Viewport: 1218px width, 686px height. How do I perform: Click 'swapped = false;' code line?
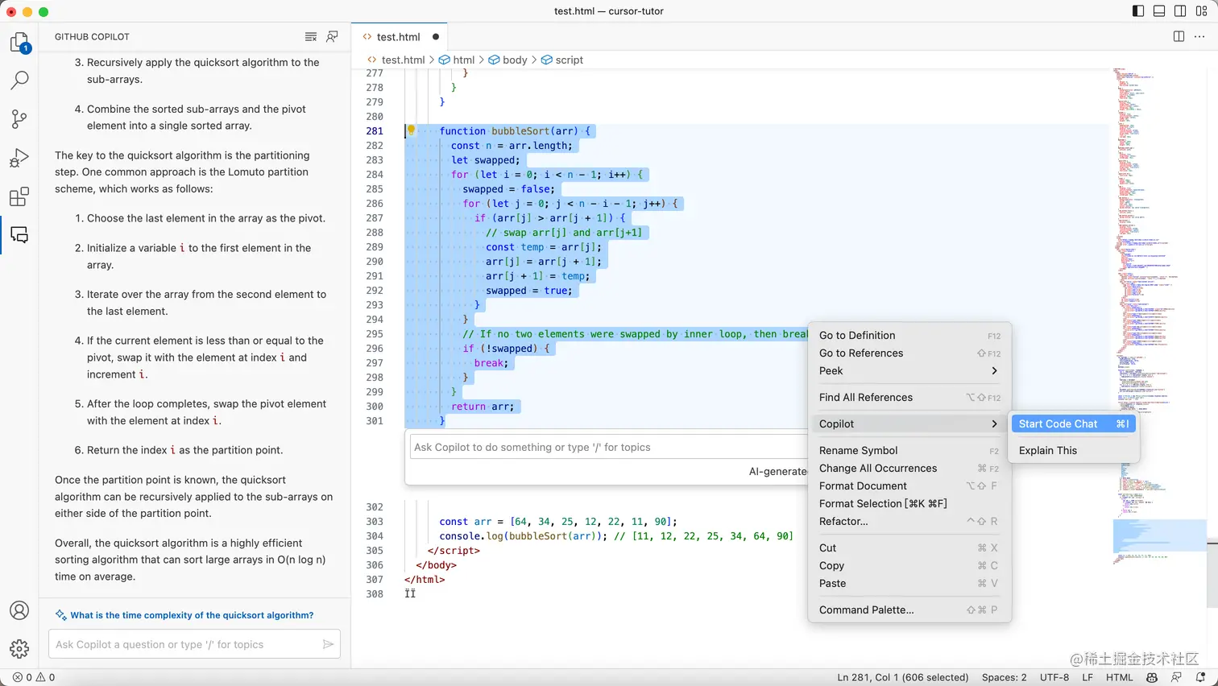tap(509, 189)
